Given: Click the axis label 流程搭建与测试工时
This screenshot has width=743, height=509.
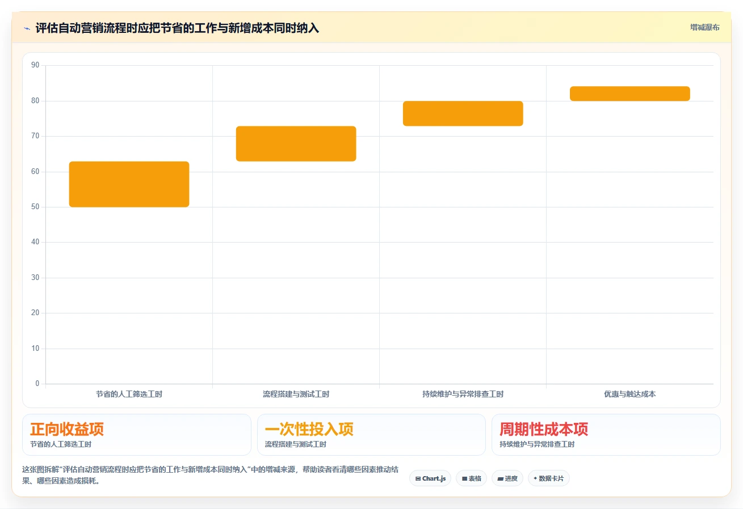Looking at the screenshot, I should point(296,394).
